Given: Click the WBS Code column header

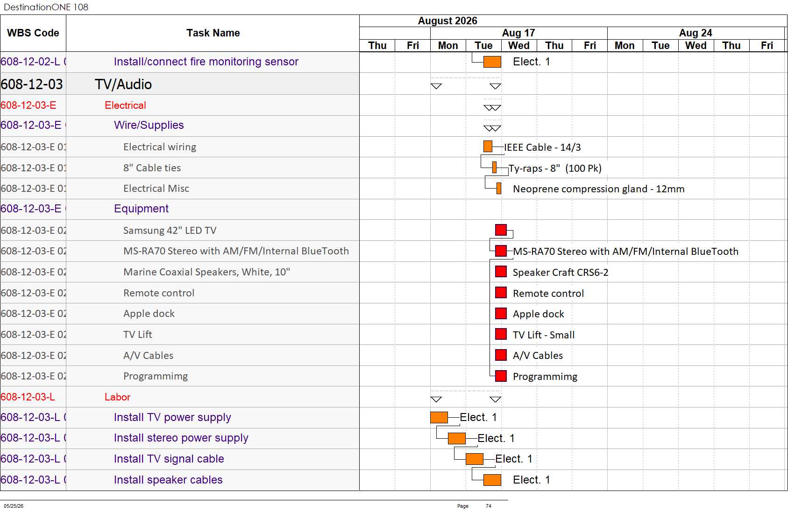Looking at the screenshot, I should click(33, 33).
